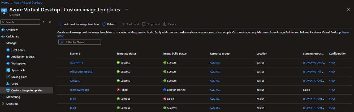Click the Host pools icon
Image resolution: width=354 pixels, height=112 pixels.
[8, 50]
